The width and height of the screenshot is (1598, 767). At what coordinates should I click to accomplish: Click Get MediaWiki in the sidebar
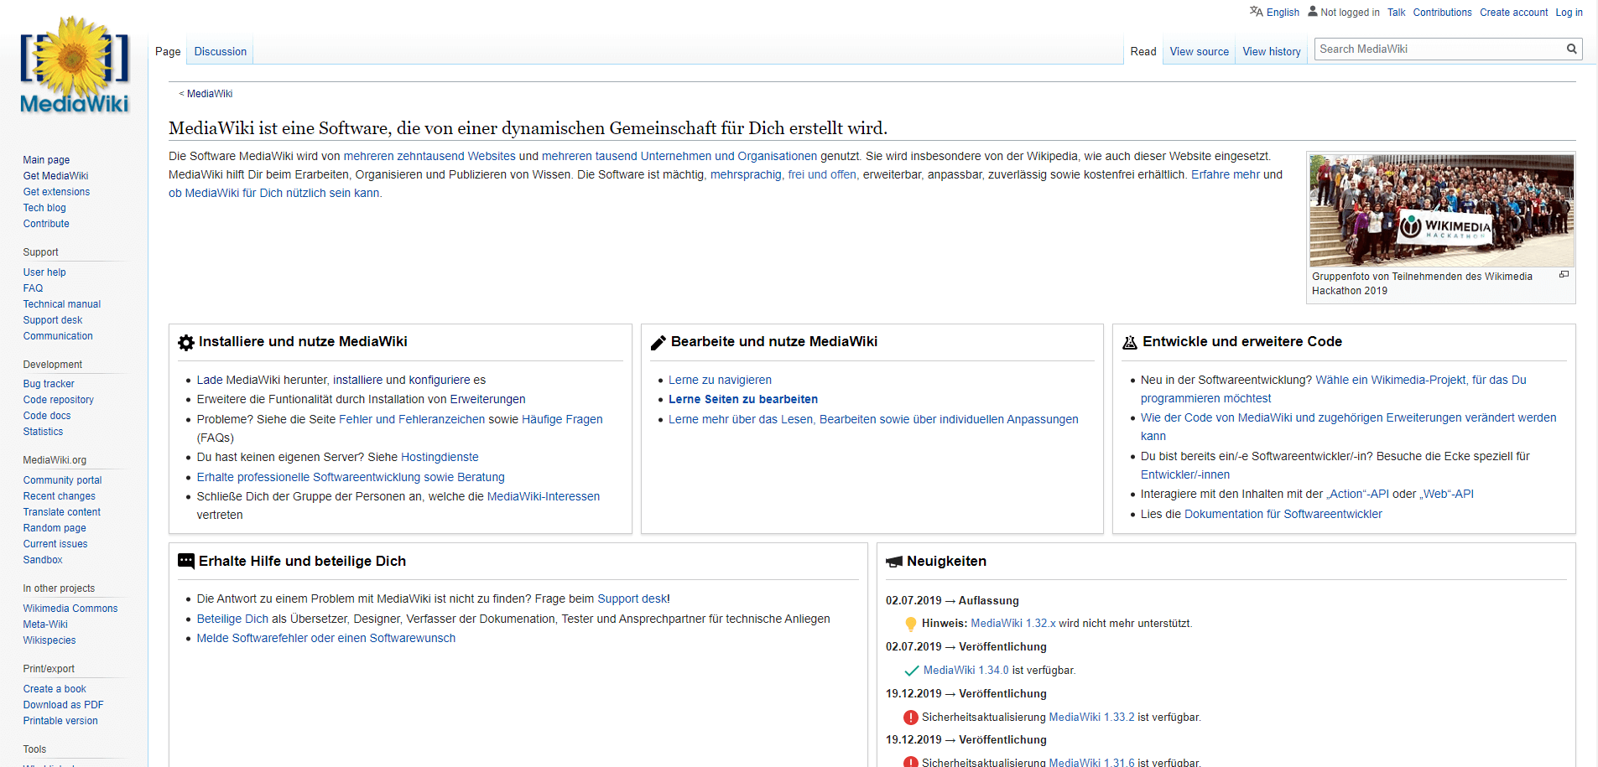coord(55,176)
